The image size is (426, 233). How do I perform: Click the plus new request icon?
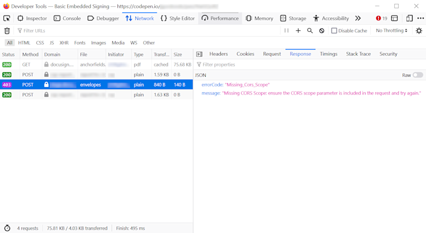[x=298, y=31]
